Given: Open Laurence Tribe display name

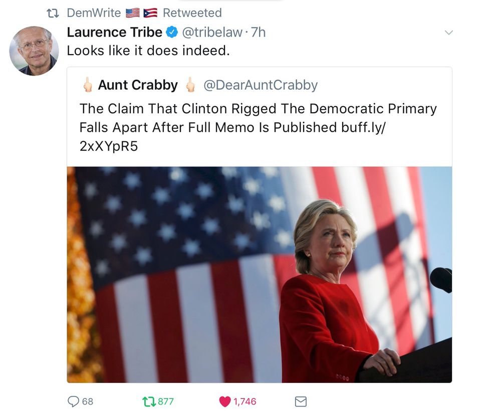Looking at the screenshot, I should coord(115,32).
